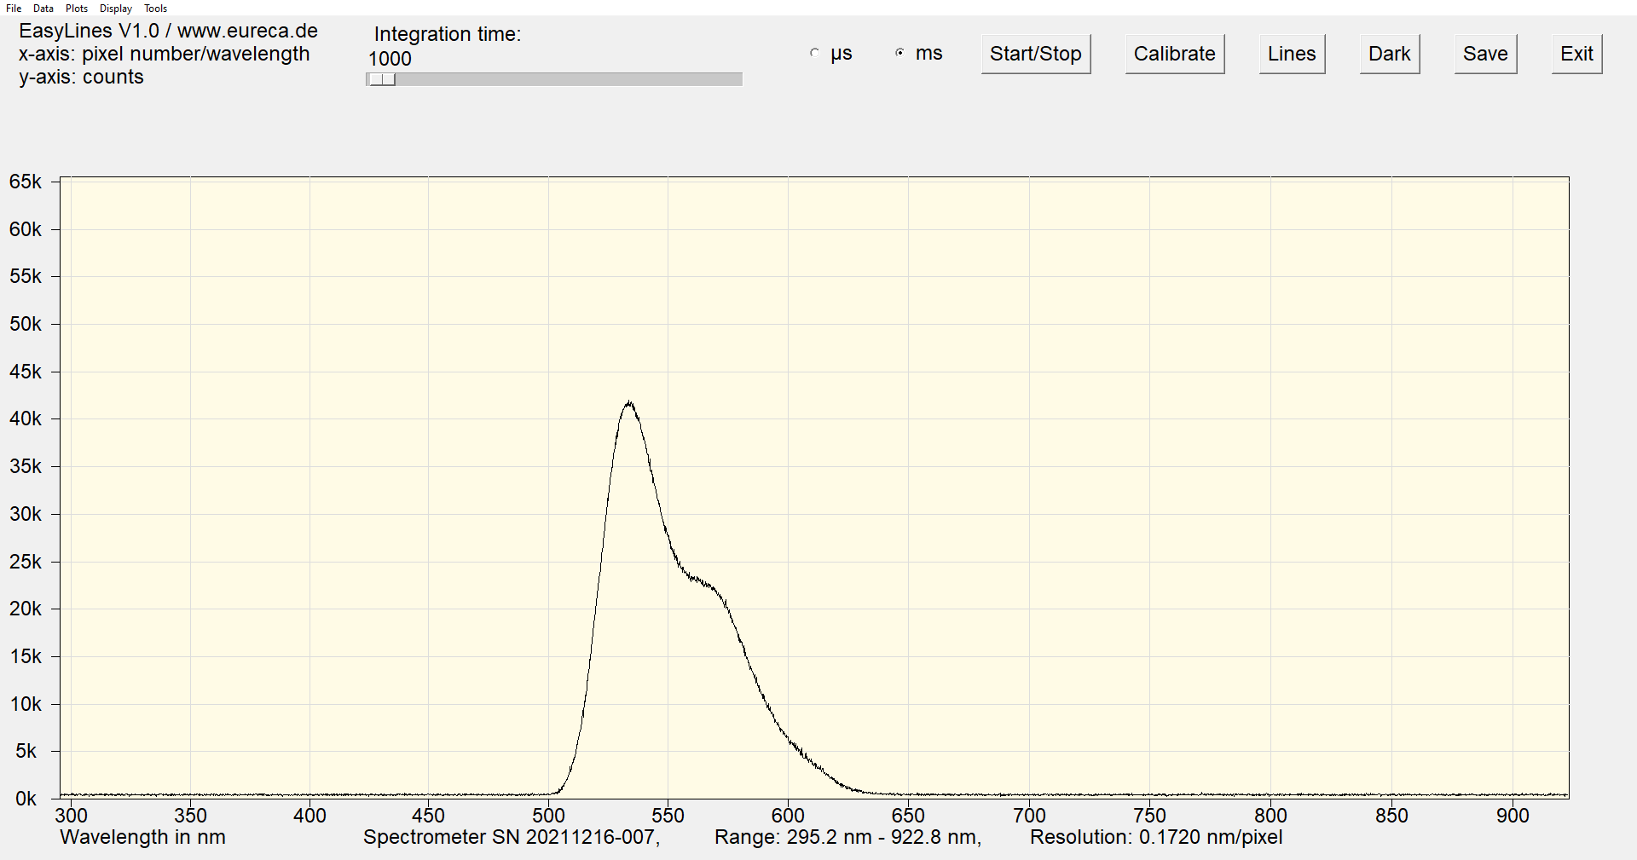Click the 40k y-axis tick label
Image resolution: width=1637 pixels, height=860 pixels.
pyautogui.click(x=25, y=418)
